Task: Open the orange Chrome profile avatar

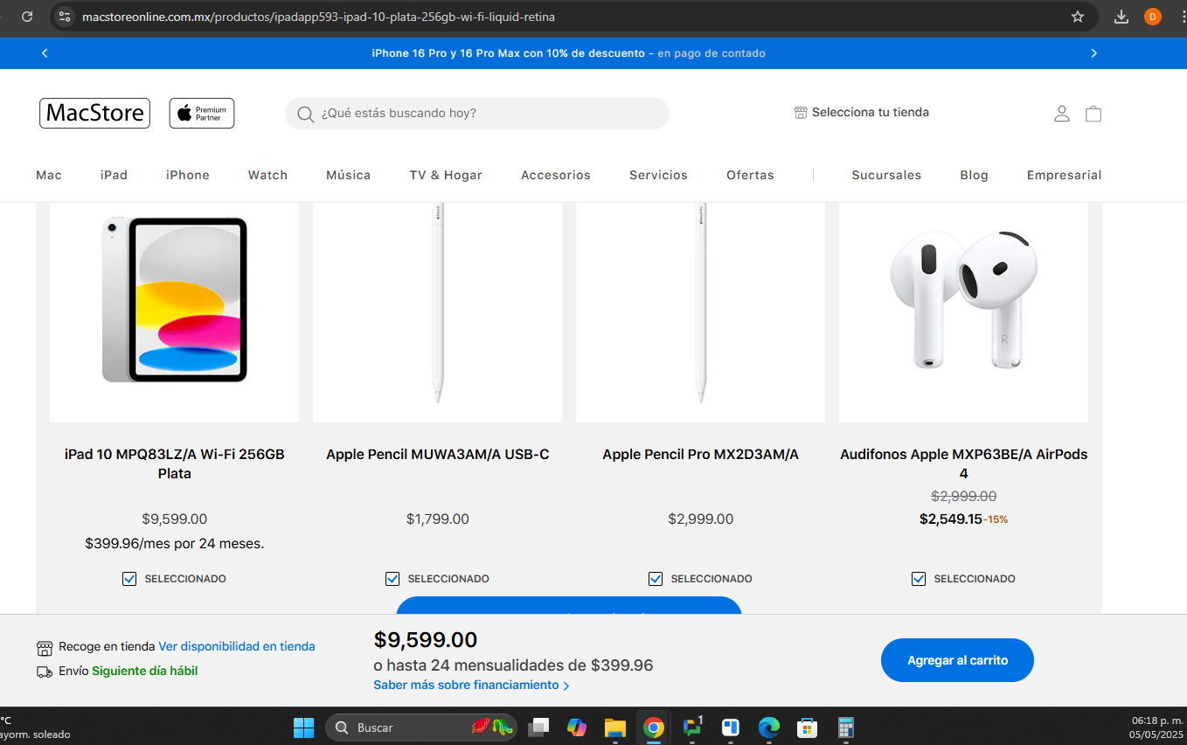Action: 1152,17
